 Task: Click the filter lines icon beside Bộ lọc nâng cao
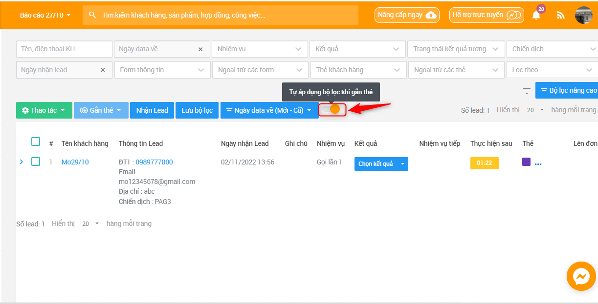527,91
